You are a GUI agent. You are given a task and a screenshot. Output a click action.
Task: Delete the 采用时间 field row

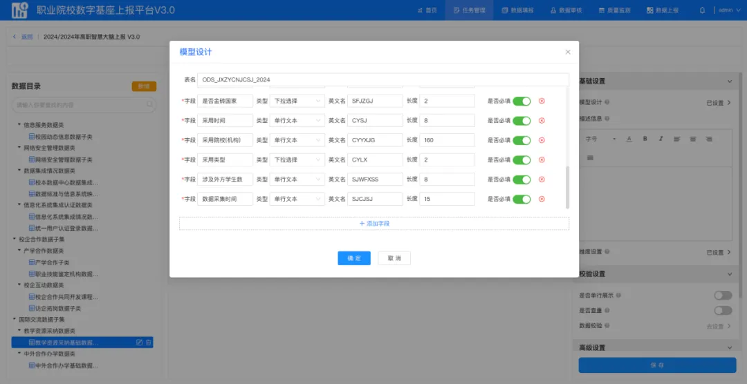(x=542, y=121)
